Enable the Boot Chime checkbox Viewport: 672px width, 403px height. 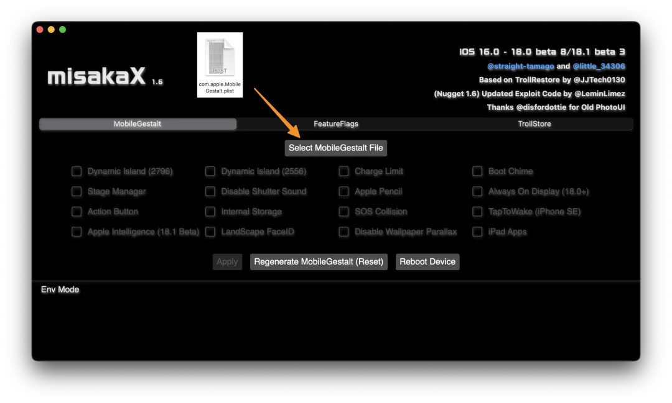(x=477, y=171)
